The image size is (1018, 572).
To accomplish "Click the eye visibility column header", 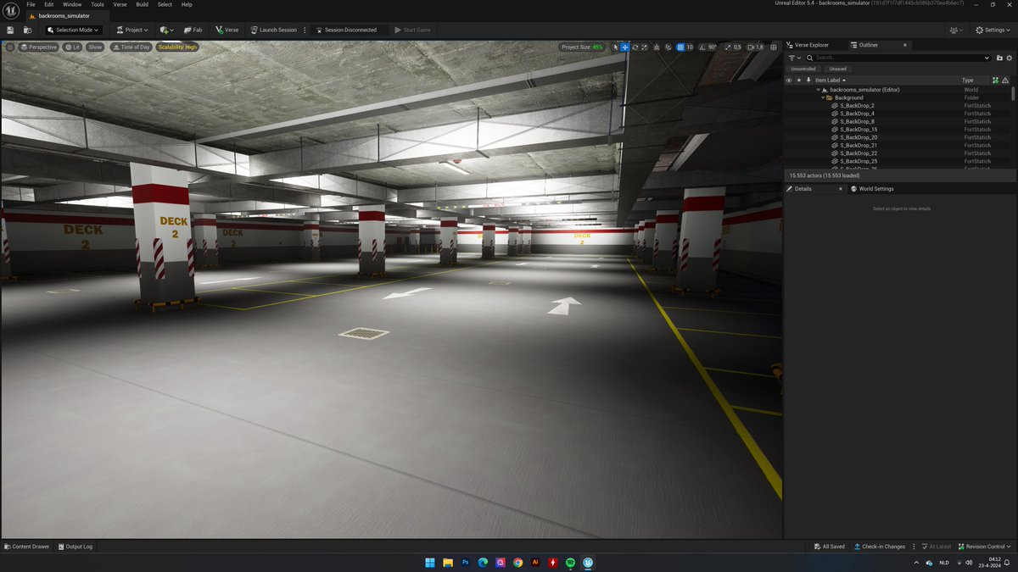I will (789, 81).
